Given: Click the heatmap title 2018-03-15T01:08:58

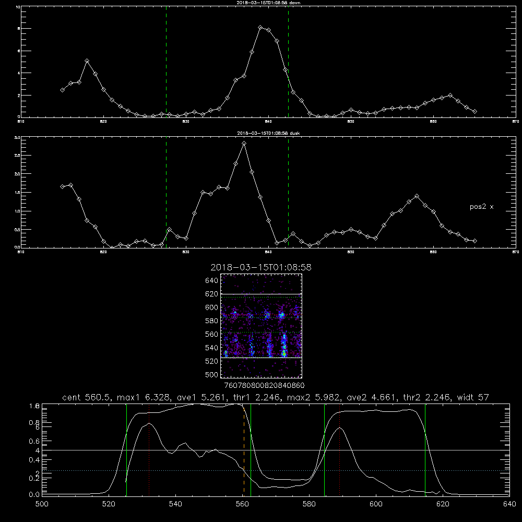Looking at the screenshot, I should (261, 267).
